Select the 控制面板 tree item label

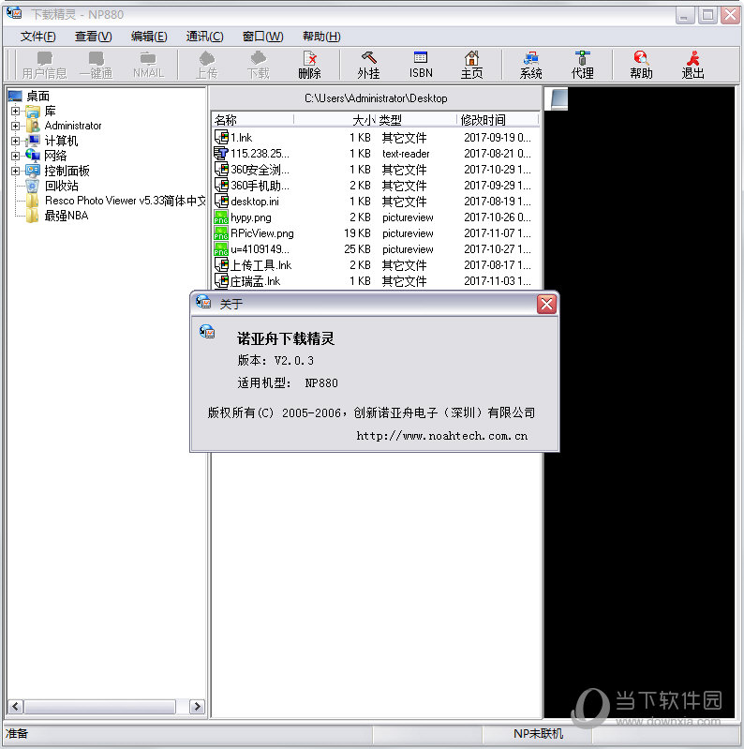(67, 171)
